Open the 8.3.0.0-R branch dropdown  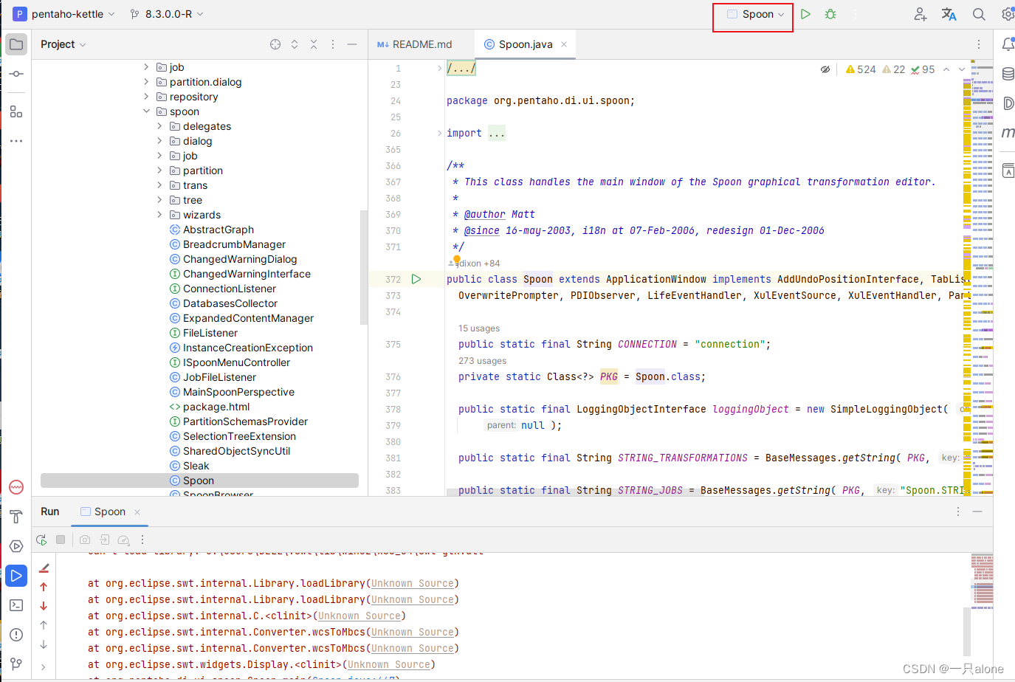click(166, 14)
